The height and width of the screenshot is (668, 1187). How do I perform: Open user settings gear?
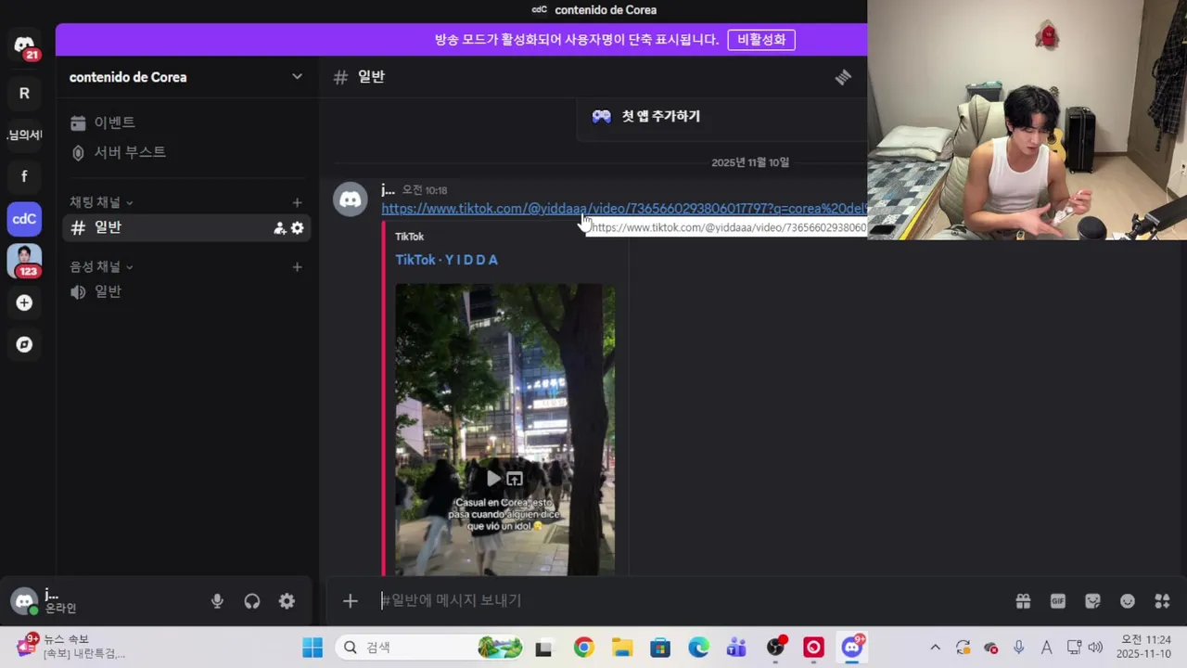click(x=287, y=601)
